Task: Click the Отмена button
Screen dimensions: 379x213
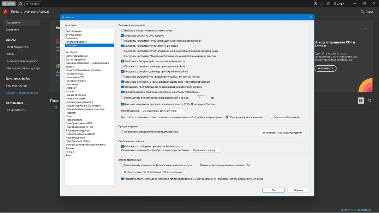Action: (x=298, y=190)
